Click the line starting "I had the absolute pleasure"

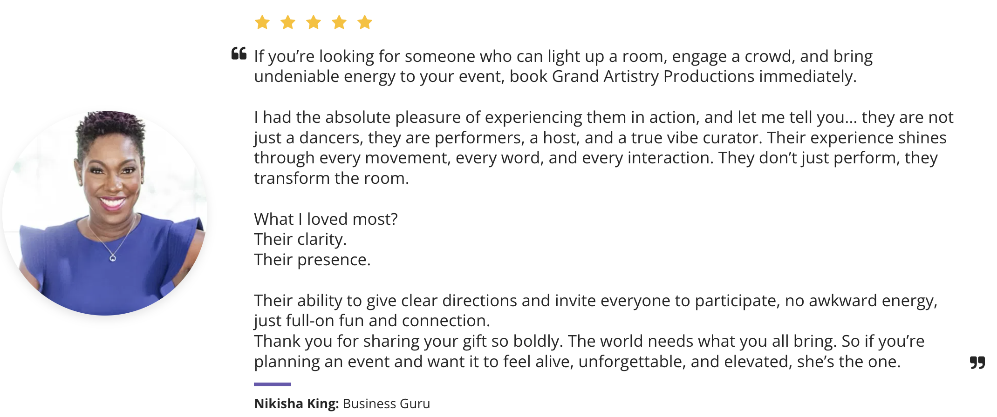click(603, 117)
